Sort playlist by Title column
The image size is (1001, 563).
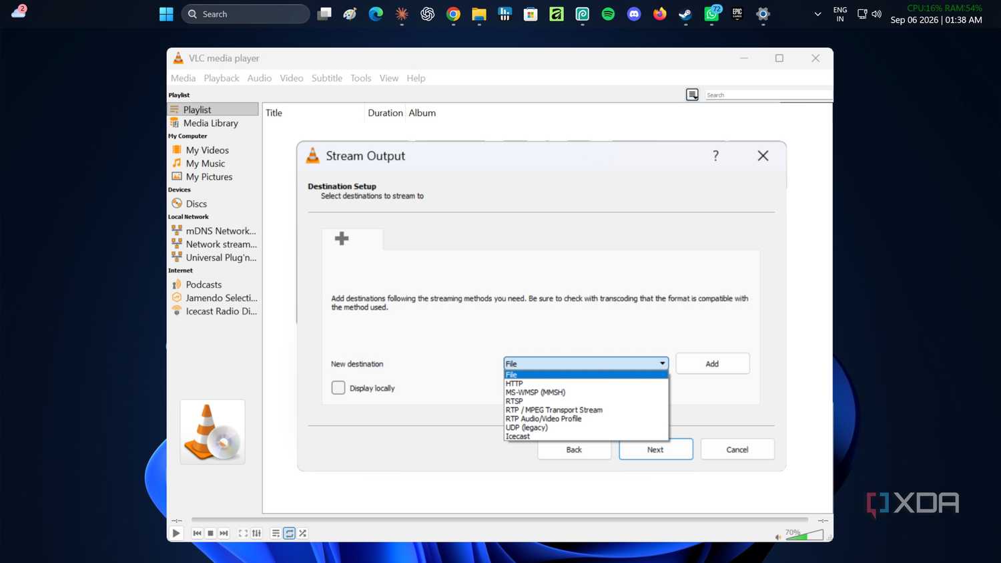click(314, 113)
